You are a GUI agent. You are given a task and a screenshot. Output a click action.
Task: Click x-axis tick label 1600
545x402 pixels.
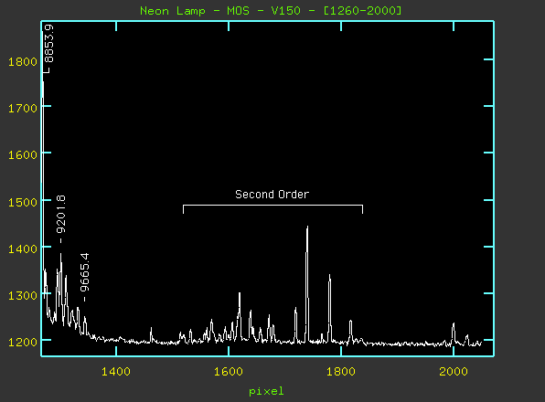click(x=229, y=372)
